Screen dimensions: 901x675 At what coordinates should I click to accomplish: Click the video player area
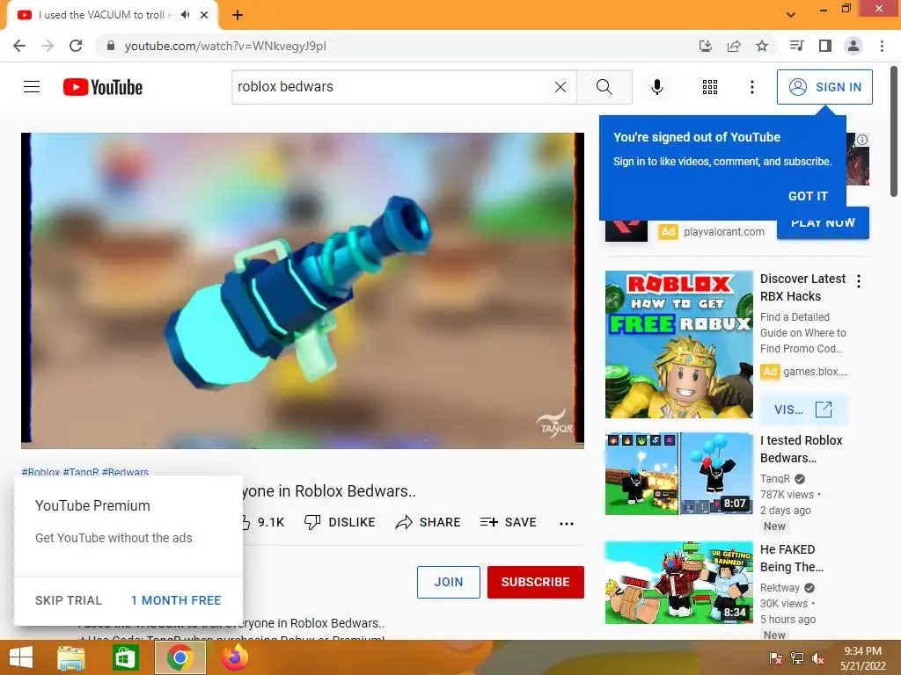pos(303,290)
